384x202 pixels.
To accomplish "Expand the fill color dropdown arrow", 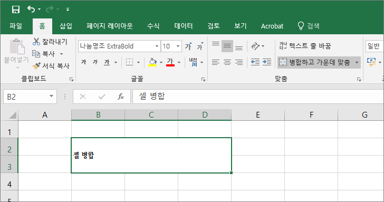I will point(161,62).
